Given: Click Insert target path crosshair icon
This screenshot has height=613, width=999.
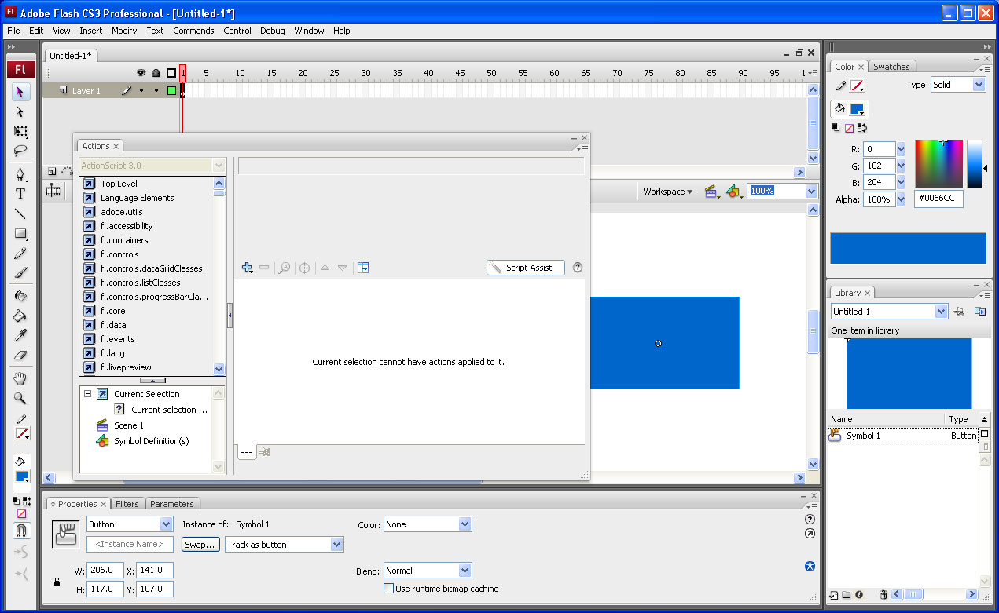Looking at the screenshot, I should [x=304, y=268].
